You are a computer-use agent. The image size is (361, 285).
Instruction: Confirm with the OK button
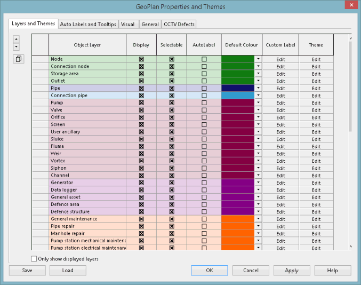(209, 270)
